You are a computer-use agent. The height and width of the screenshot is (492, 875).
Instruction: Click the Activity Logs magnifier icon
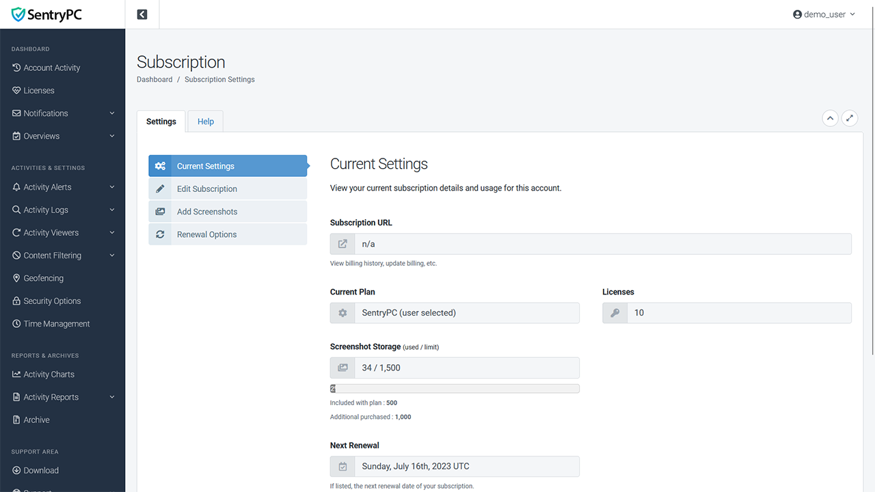[x=16, y=210]
